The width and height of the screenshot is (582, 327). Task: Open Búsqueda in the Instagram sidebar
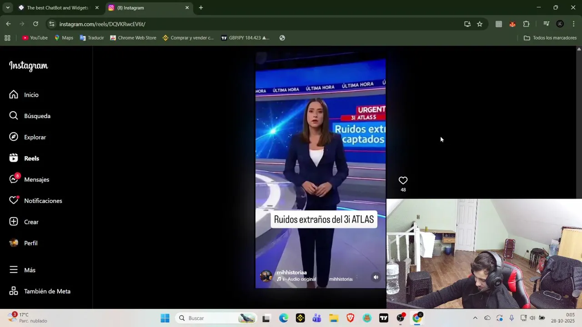point(31,116)
